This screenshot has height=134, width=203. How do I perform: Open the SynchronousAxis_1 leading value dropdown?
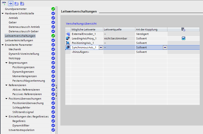pos(101,47)
